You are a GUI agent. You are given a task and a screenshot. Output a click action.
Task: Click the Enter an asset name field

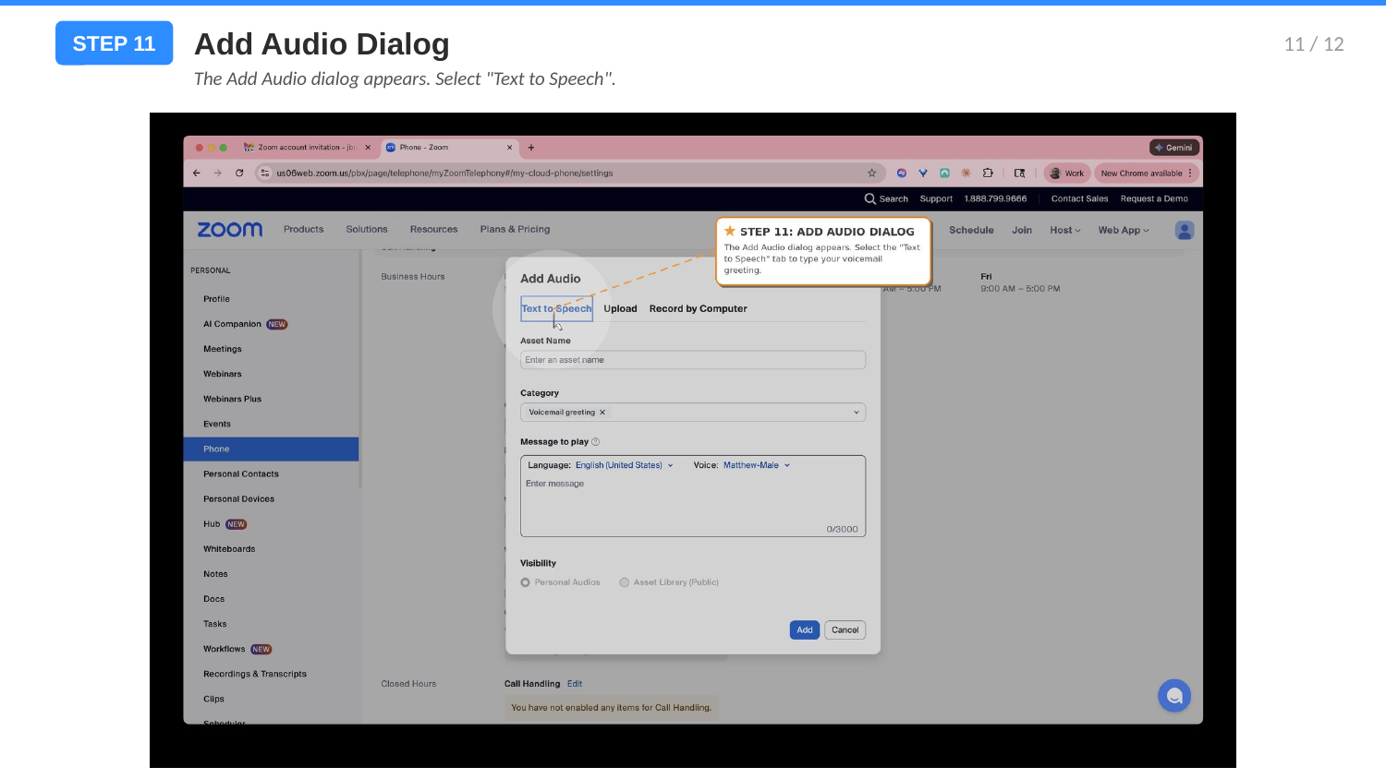tap(692, 360)
